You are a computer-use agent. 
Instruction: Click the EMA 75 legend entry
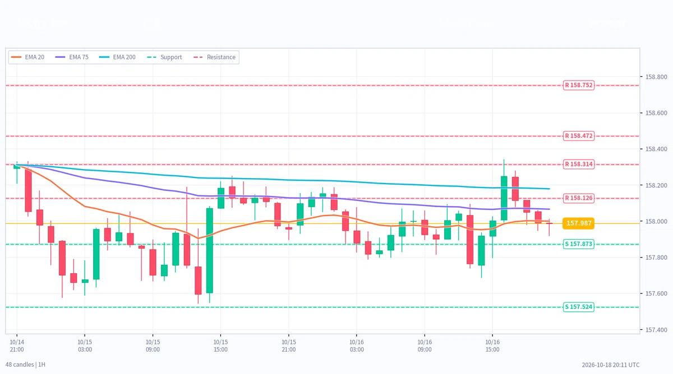[71, 57]
